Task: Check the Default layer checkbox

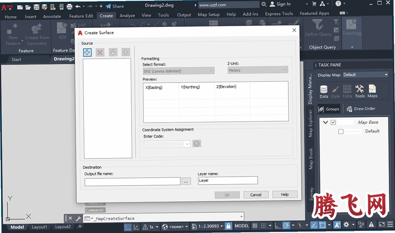Action: tap(341, 132)
